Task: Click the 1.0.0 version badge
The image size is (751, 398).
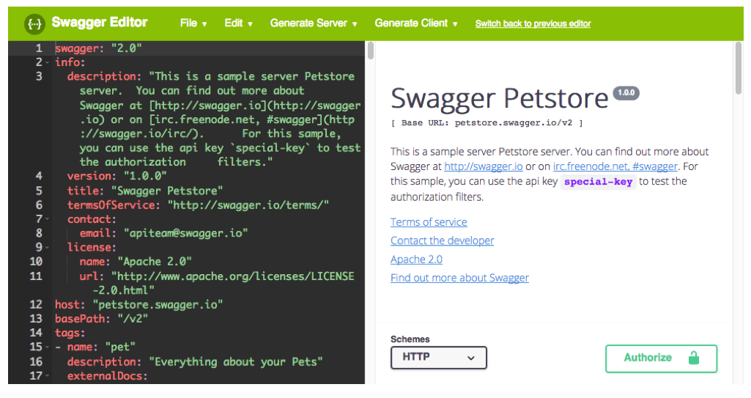Action: click(x=626, y=93)
